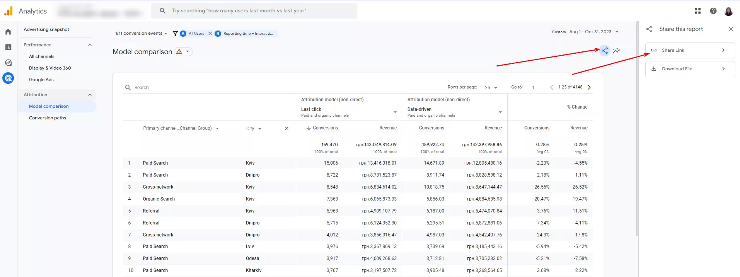Remove the All Users comparison chip
The width and height of the screenshot is (740, 277).
pos(210,34)
